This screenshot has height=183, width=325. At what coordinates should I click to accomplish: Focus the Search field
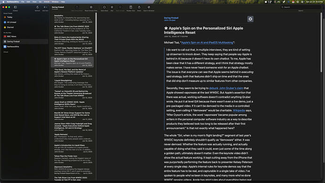tap(301, 7)
